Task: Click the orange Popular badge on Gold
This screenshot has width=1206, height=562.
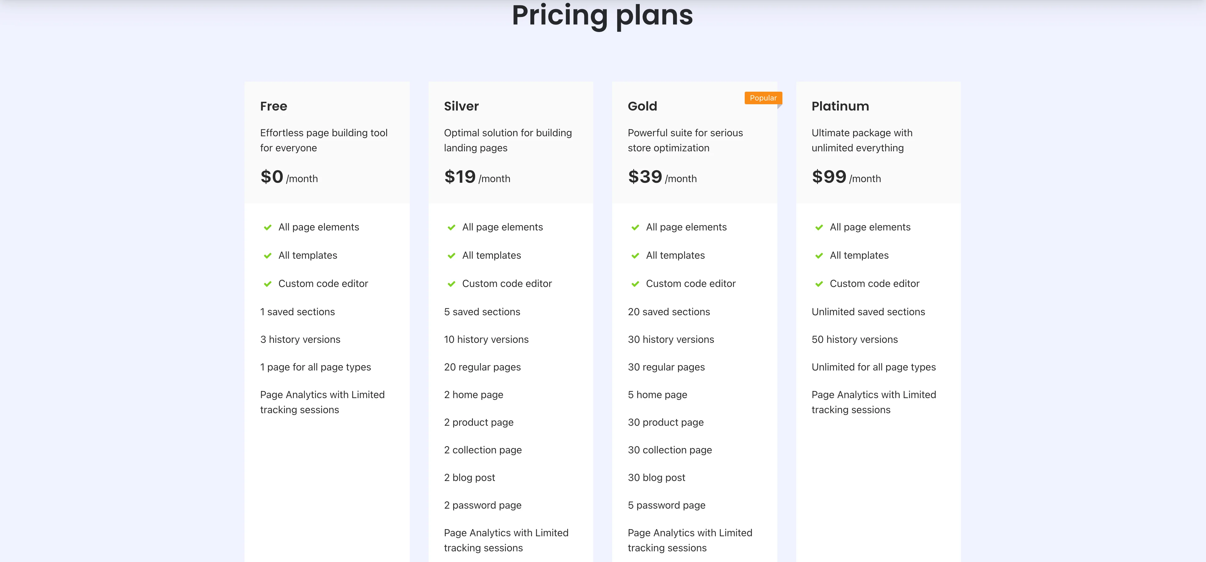Action: click(763, 98)
